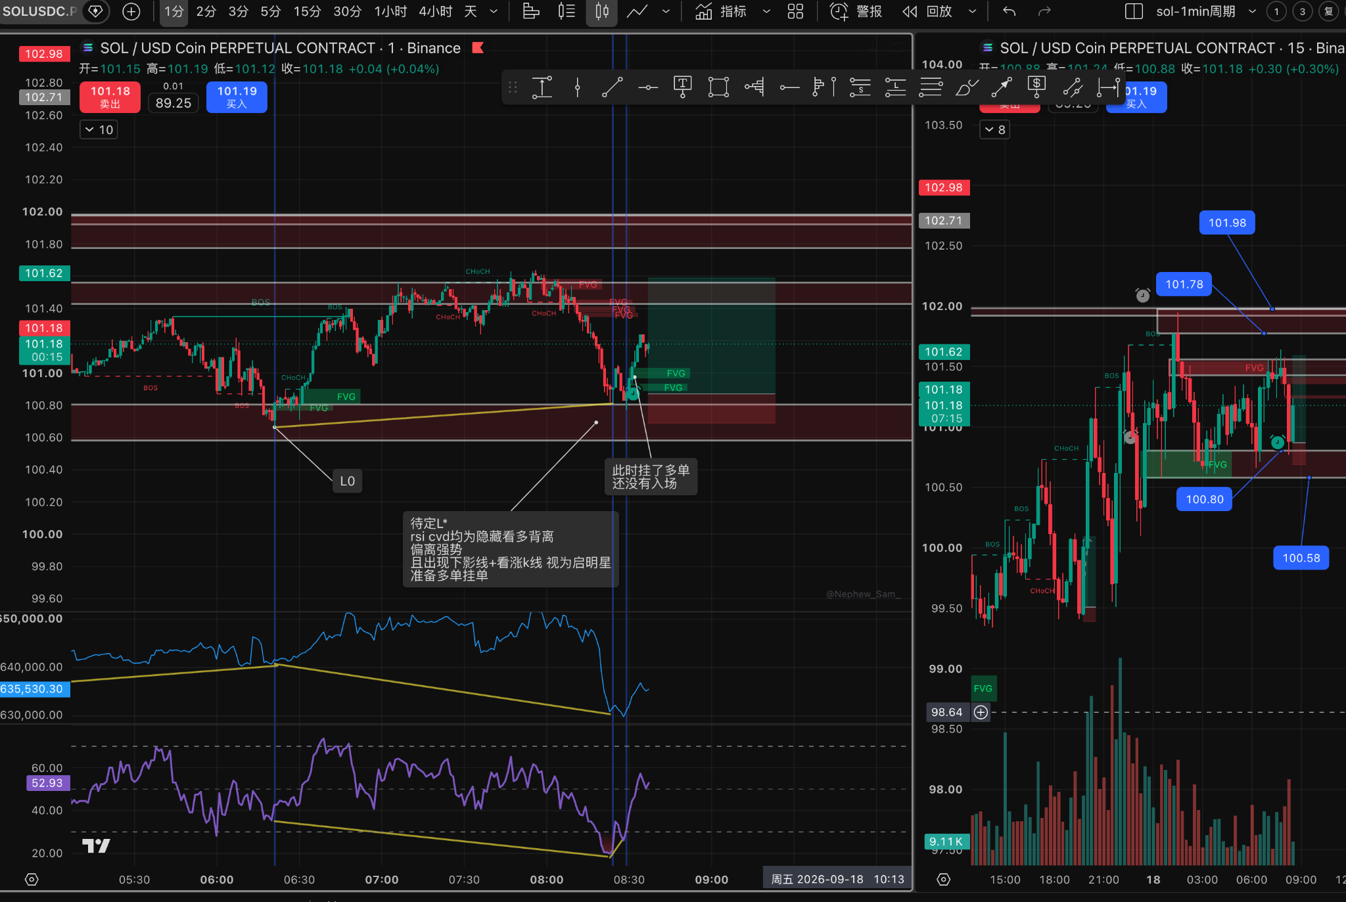The width and height of the screenshot is (1346, 902).
Task: Collapse the indicator legend showing 10
Action: 99,129
